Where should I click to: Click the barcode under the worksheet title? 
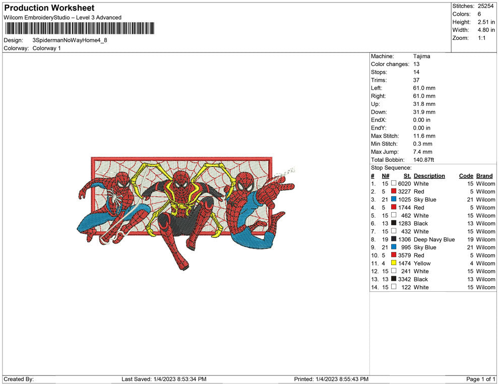80,28
